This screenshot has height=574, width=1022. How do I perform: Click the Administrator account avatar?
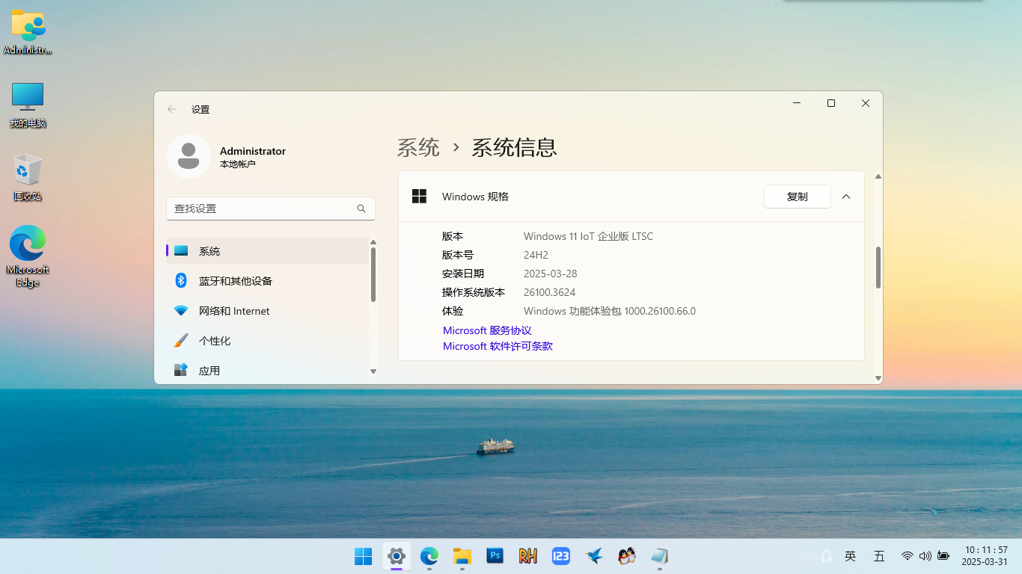[x=189, y=156]
